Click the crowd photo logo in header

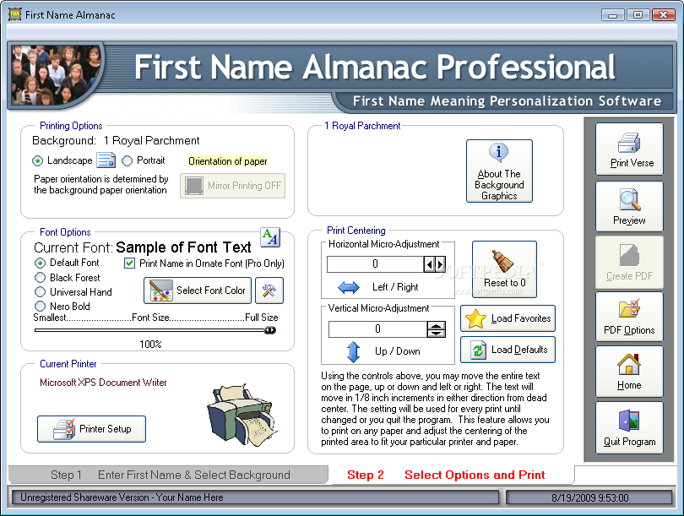tap(56, 74)
